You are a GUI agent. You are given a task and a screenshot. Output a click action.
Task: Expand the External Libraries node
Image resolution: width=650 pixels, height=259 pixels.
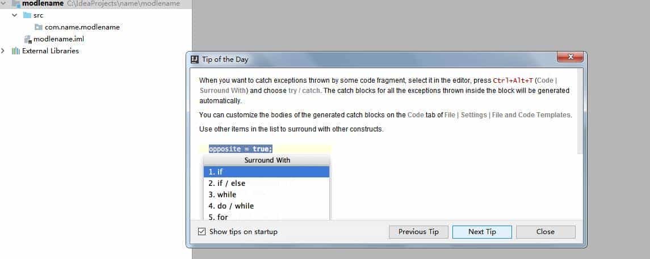point(4,51)
